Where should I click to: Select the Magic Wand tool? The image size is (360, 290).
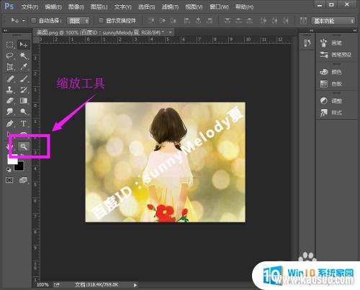pos(24,56)
